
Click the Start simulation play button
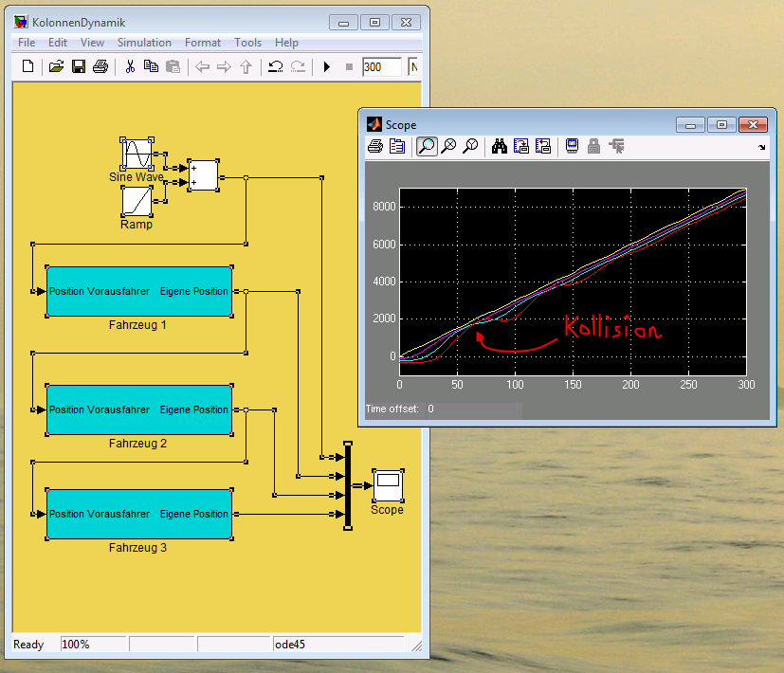(x=327, y=67)
